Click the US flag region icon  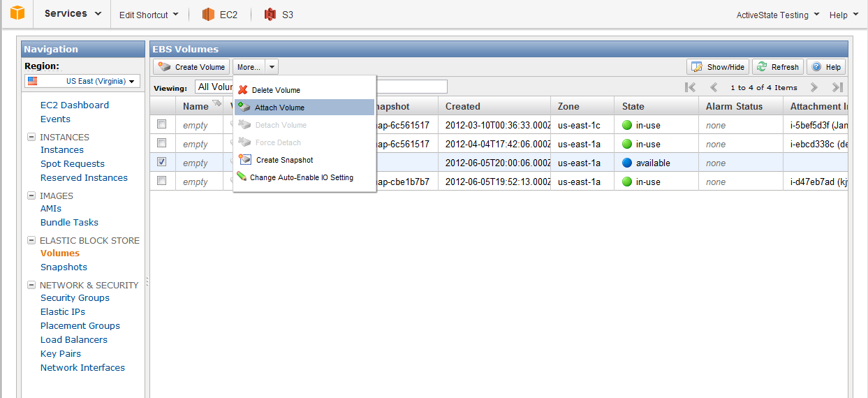pos(32,81)
